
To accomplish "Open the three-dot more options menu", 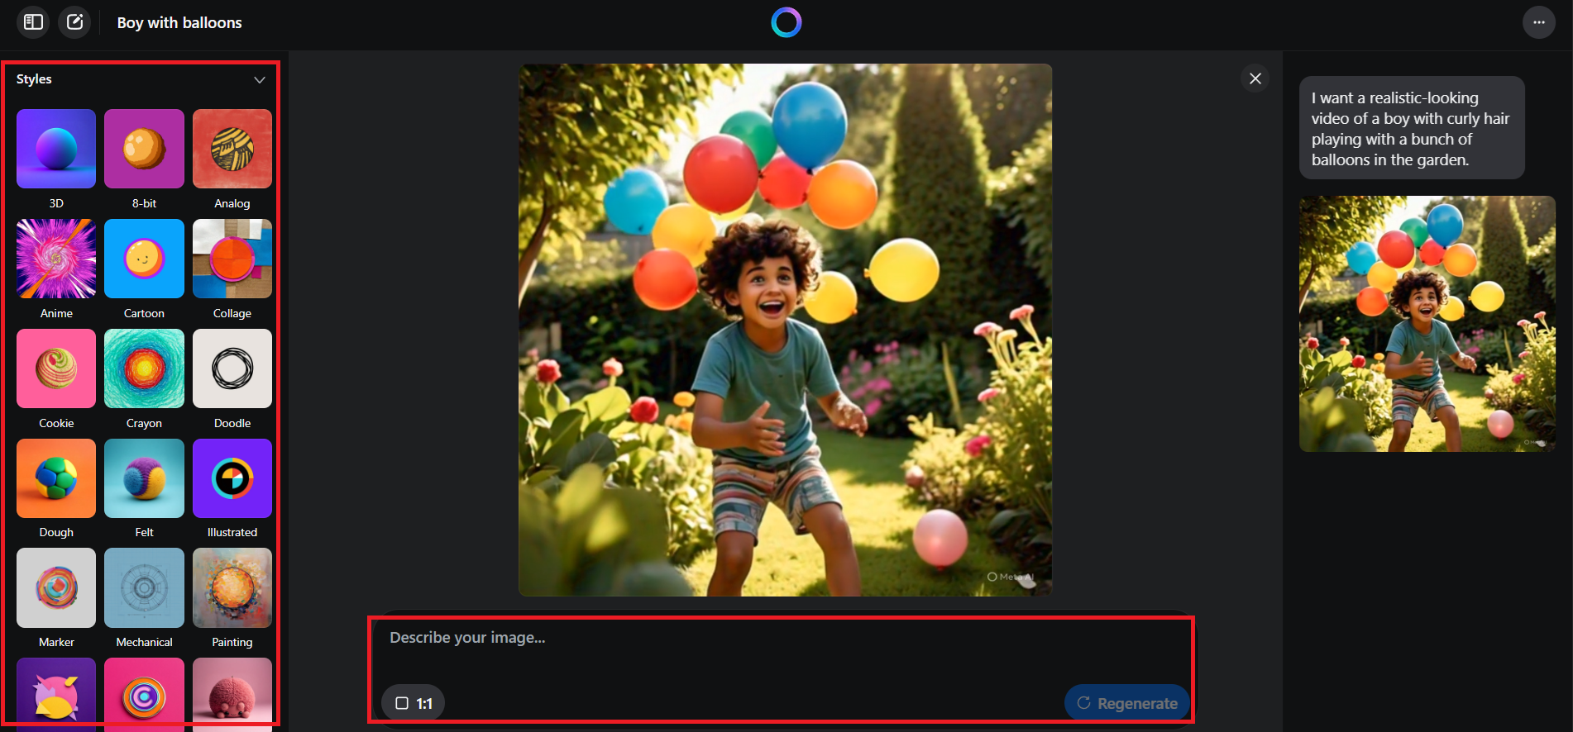I will (1538, 22).
